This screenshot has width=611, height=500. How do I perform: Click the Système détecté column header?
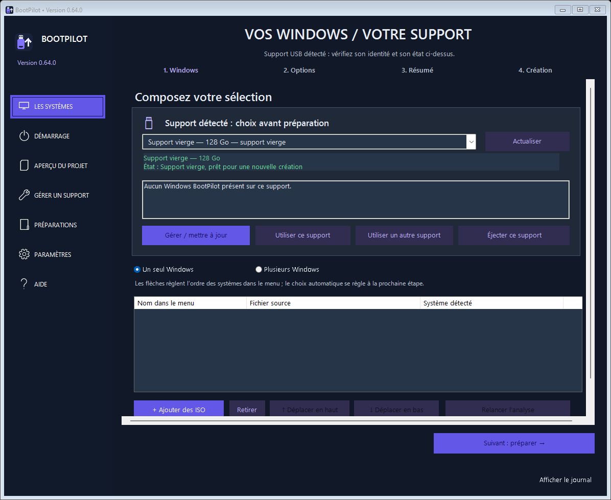[492, 303]
